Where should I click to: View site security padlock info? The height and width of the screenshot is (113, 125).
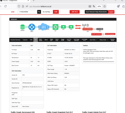pyautogui.click(x=23, y=6)
